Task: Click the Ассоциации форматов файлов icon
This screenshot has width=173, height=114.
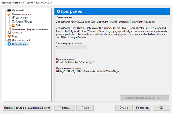Action: click(x=9, y=29)
